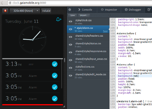Select shared/style/status.css stylesheet
This screenshot has height=109, width=152.
click(88, 45)
